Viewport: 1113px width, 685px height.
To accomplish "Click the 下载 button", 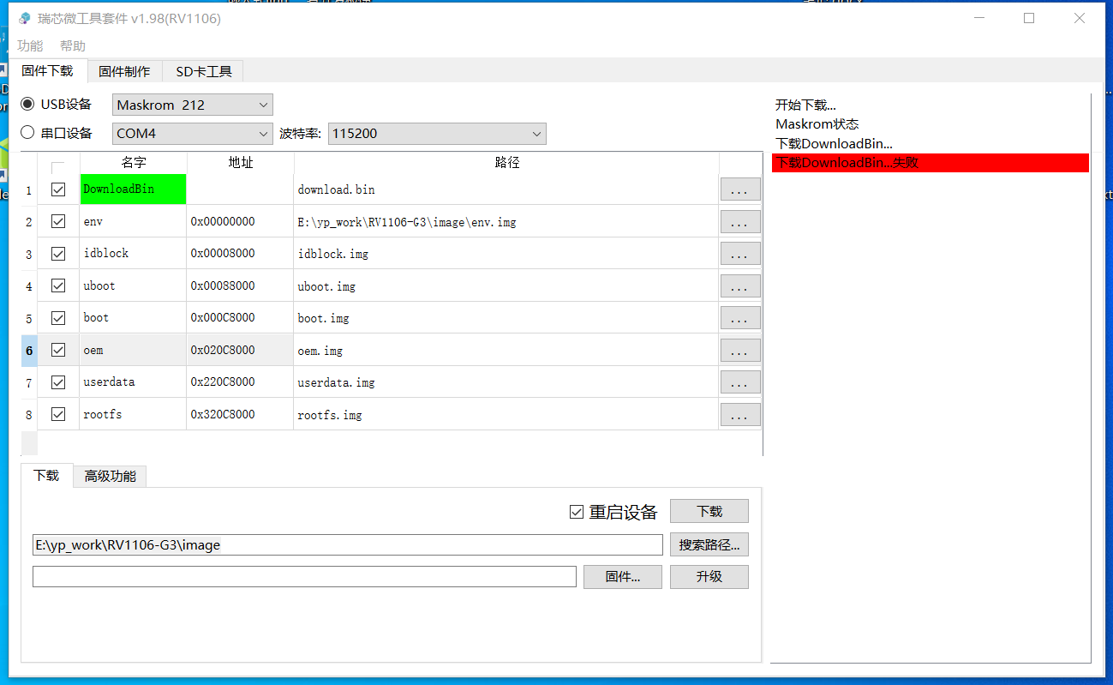I will (x=709, y=511).
